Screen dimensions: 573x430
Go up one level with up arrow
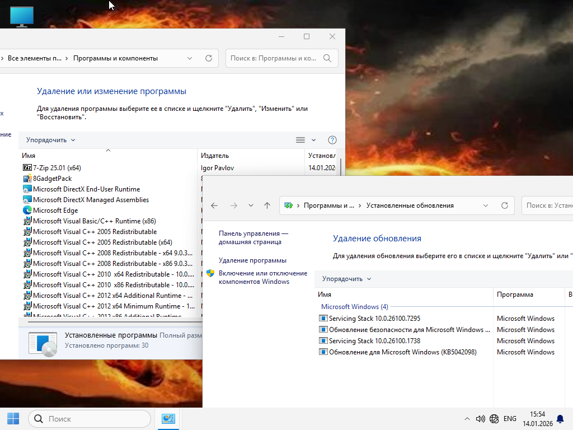267,205
